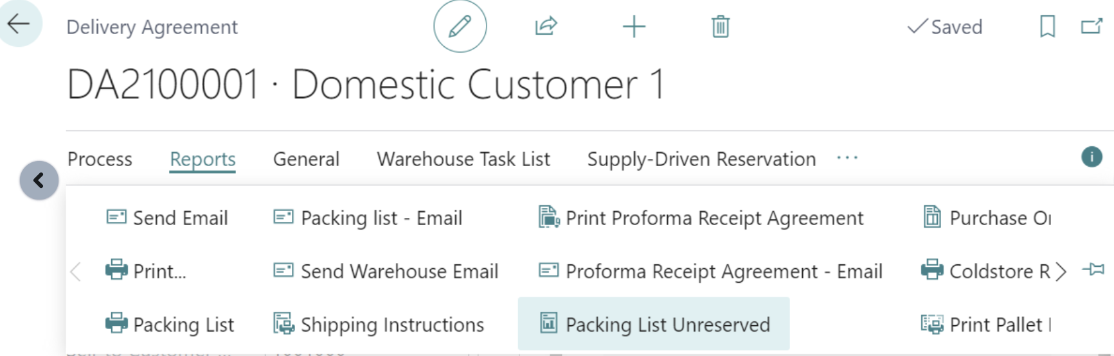The height and width of the screenshot is (356, 1114).
Task: Select the Supply-Driven Reservation tab
Action: click(x=701, y=159)
